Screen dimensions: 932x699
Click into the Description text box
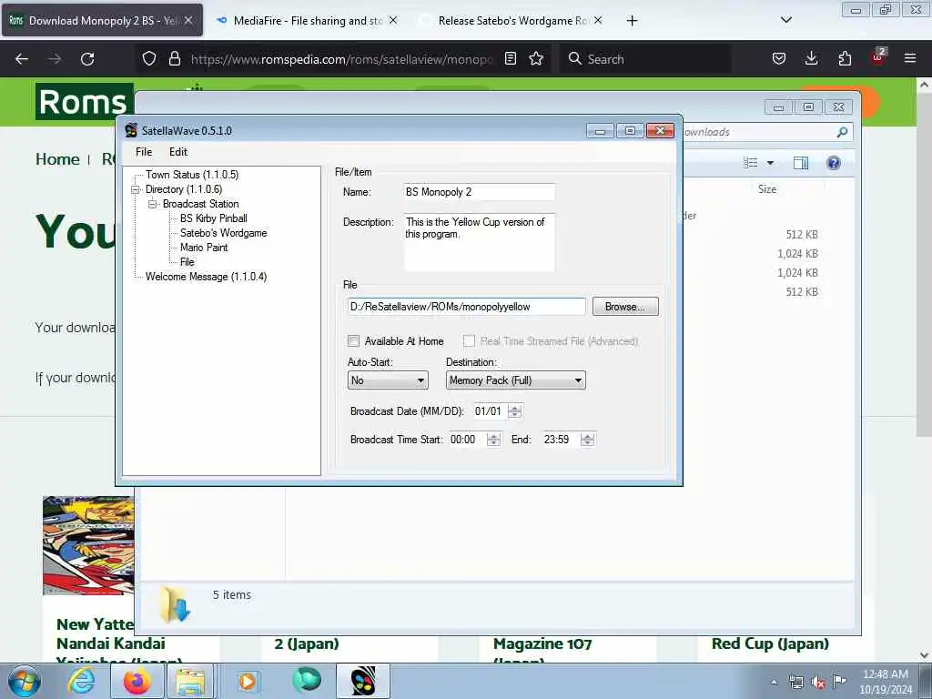click(x=479, y=242)
